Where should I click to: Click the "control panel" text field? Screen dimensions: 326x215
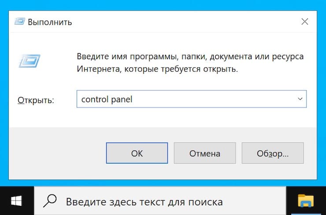click(185, 100)
